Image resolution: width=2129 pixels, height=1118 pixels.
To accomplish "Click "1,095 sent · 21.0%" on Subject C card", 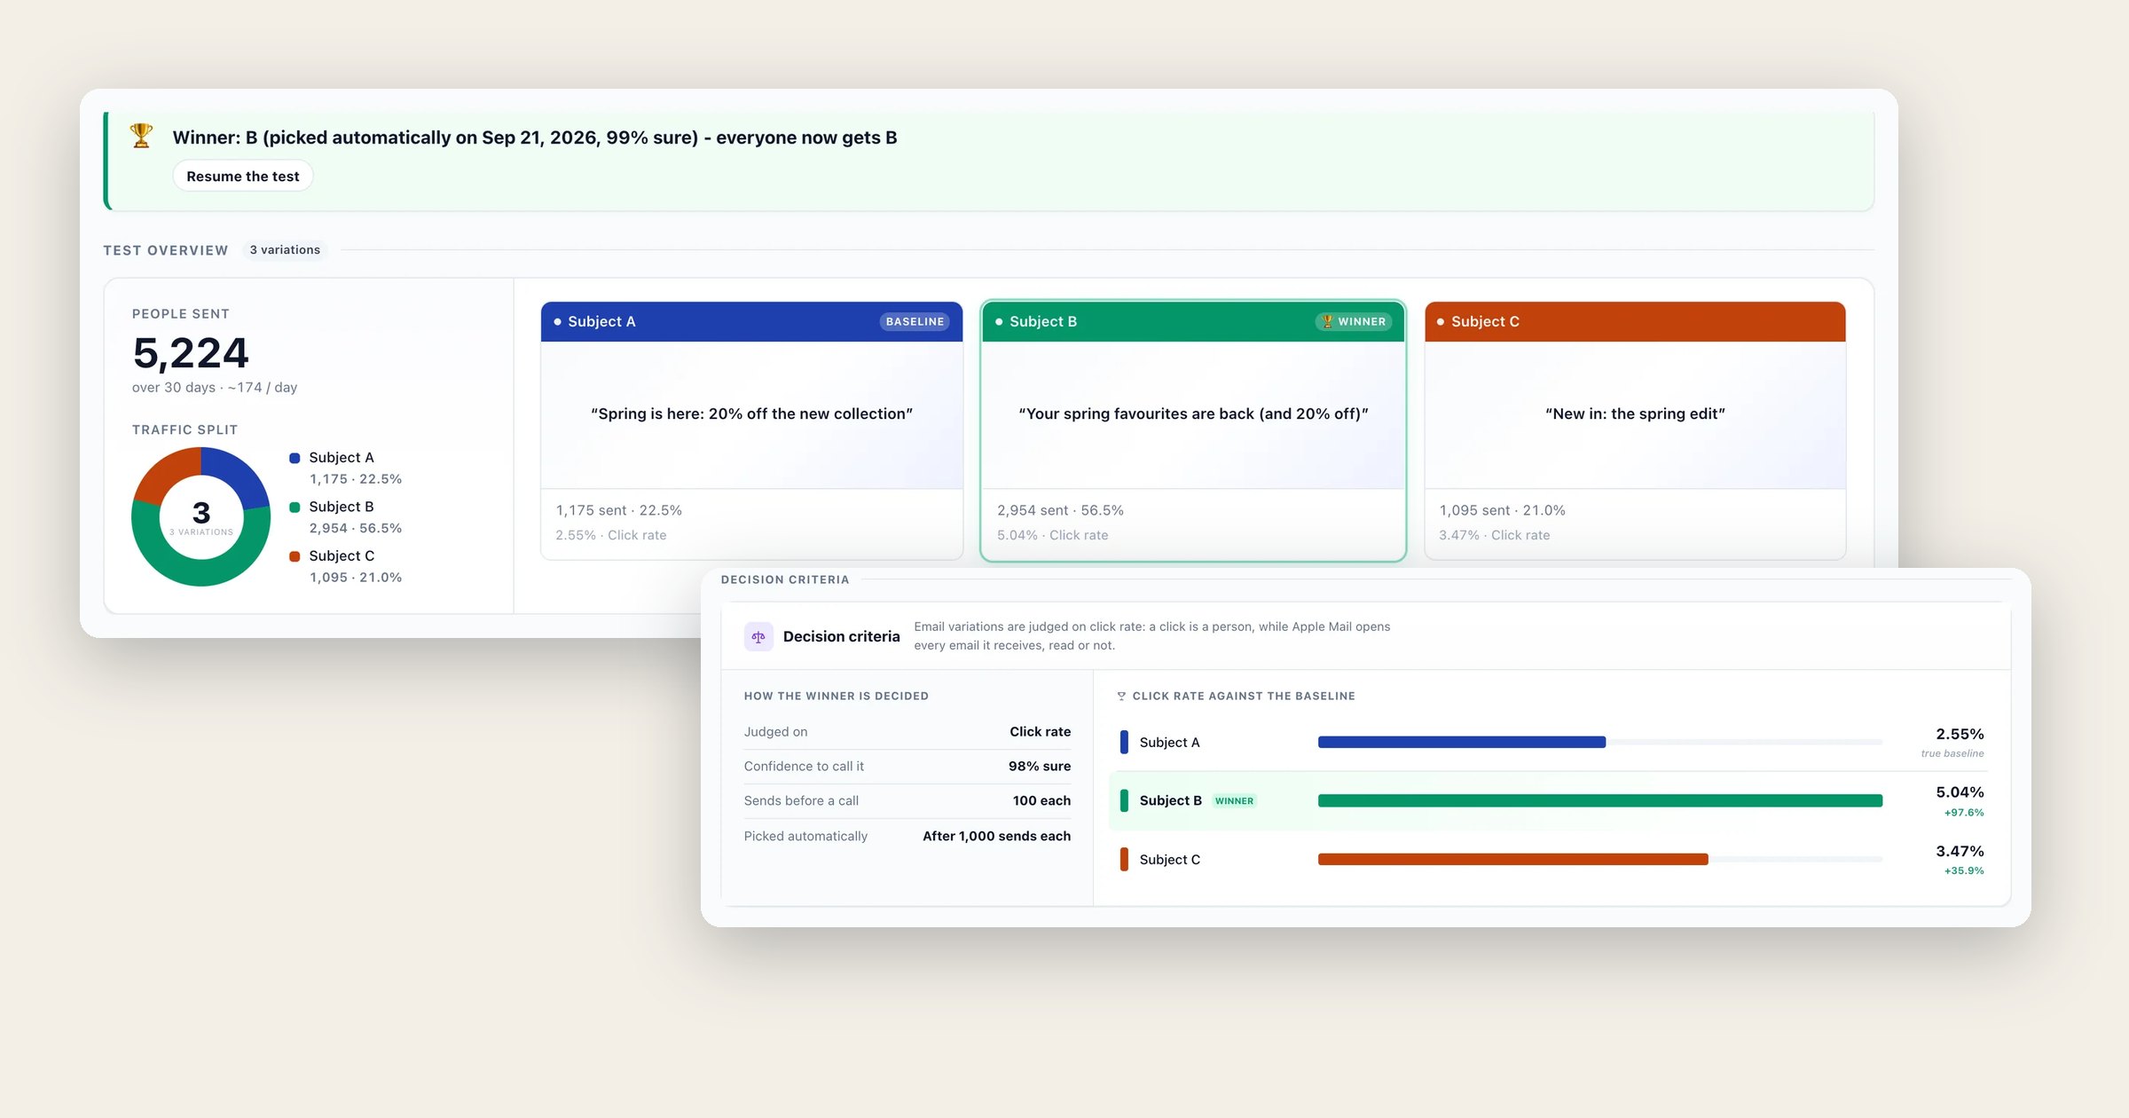I will point(1502,510).
